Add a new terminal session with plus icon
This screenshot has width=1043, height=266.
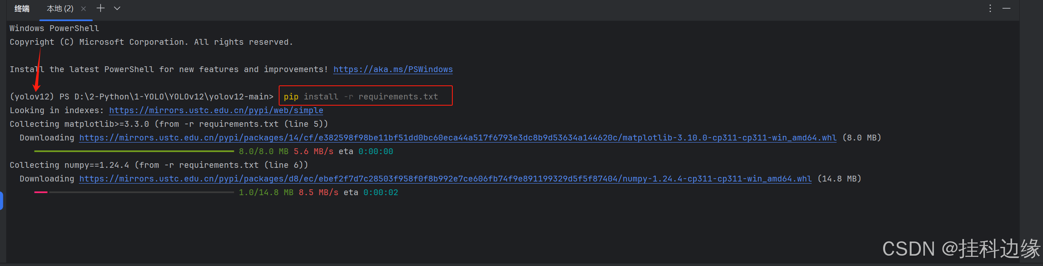101,8
